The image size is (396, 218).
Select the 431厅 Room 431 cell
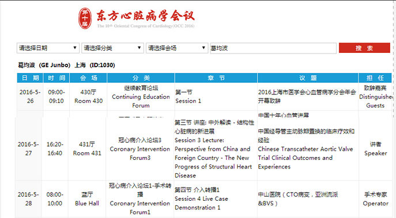click(87, 149)
